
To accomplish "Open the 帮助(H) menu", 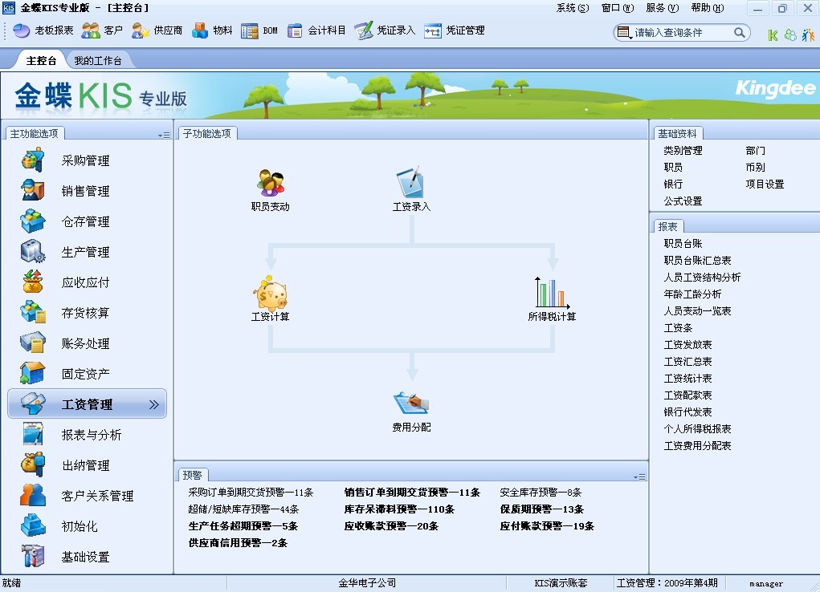I will click(707, 8).
